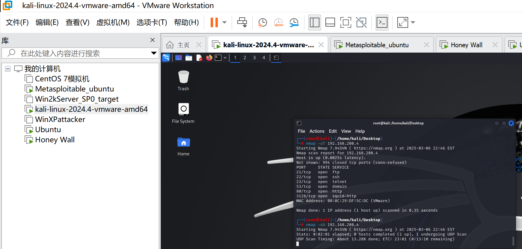Click the stretch guest display icon

[x=402, y=22]
